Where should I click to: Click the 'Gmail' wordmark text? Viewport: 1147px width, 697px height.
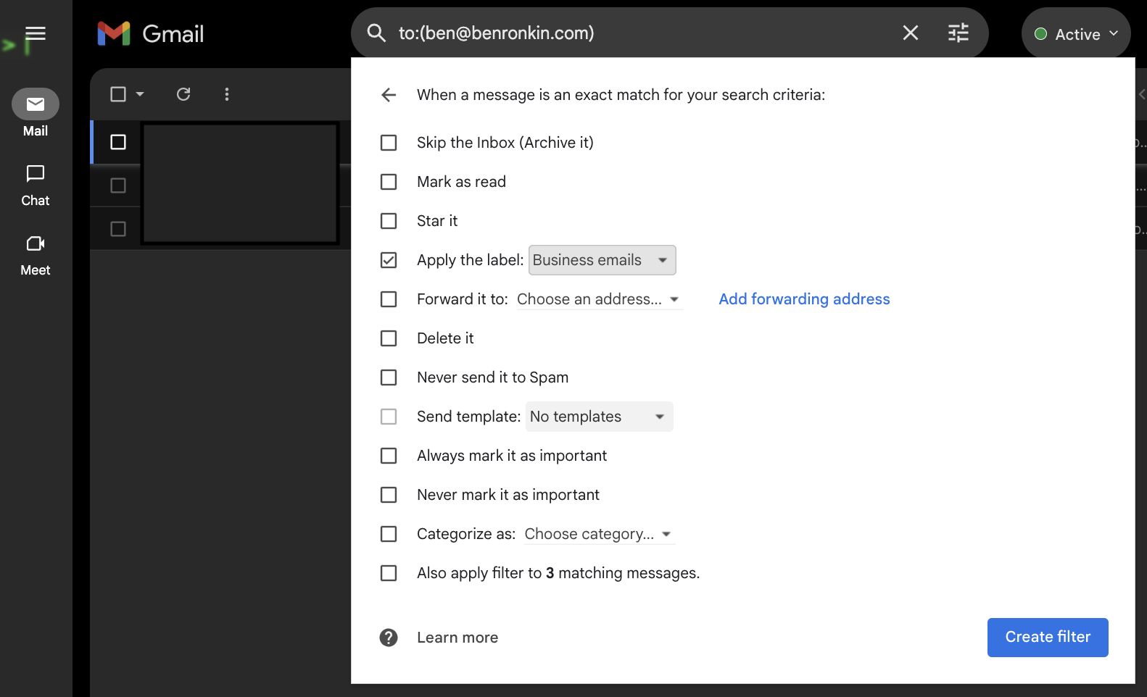pyautogui.click(x=173, y=34)
